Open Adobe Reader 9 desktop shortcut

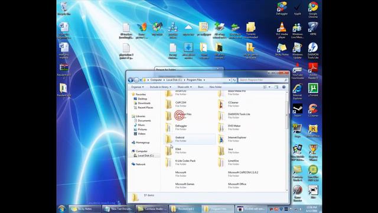(313, 71)
